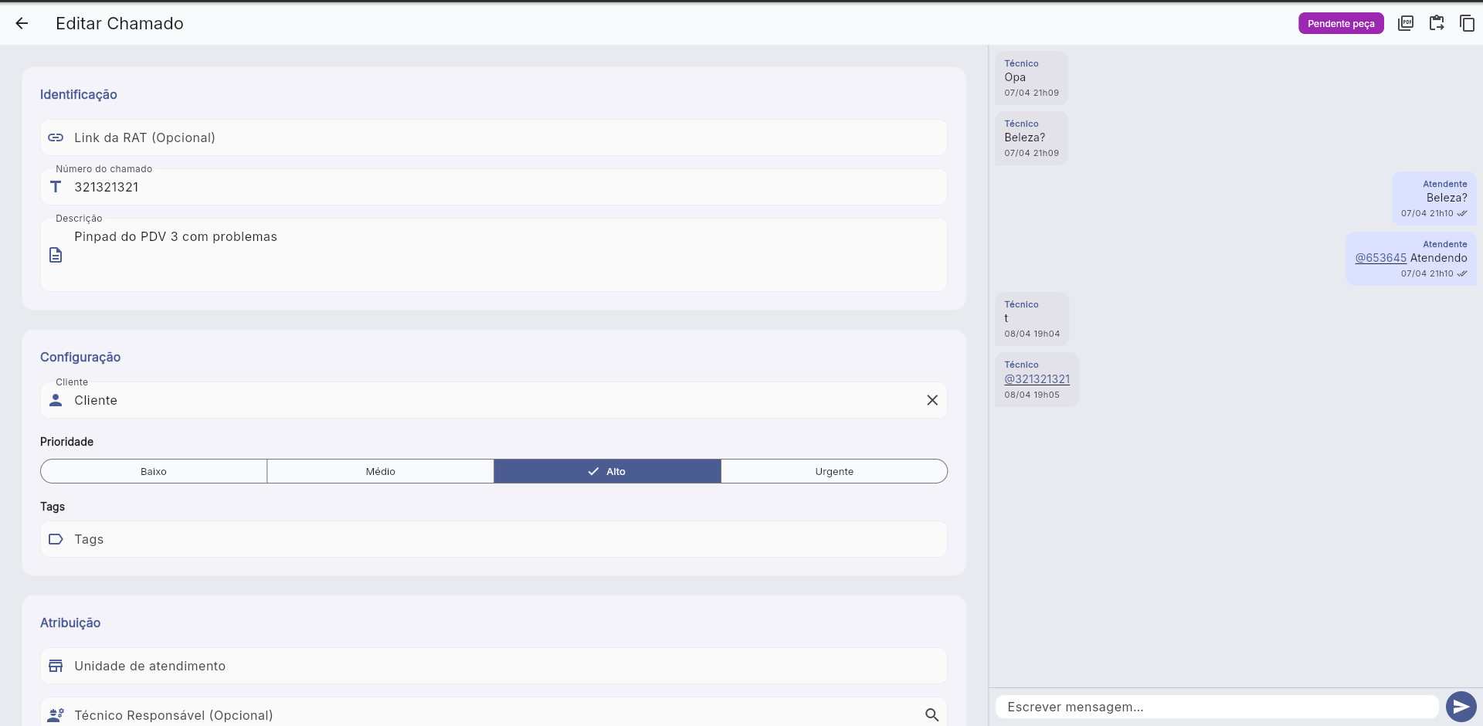Open the @653645 mention link

click(1381, 258)
